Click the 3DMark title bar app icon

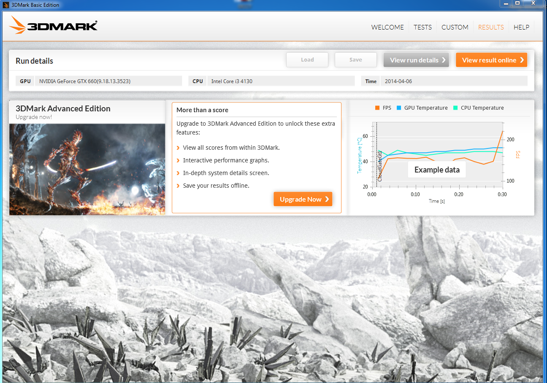point(6,5)
